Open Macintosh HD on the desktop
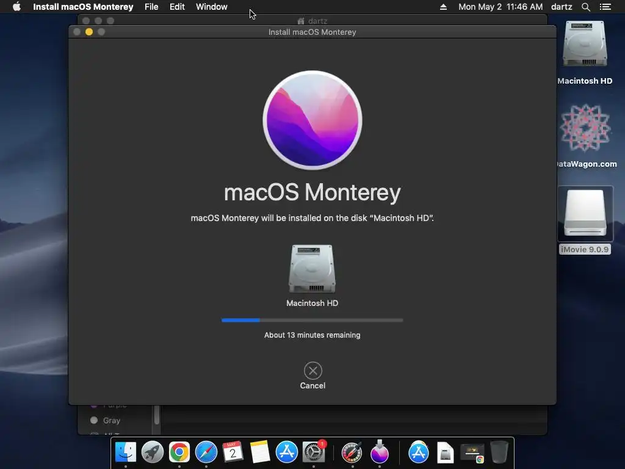Image resolution: width=625 pixels, height=469 pixels. pyautogui.click(x=585, y=44)
